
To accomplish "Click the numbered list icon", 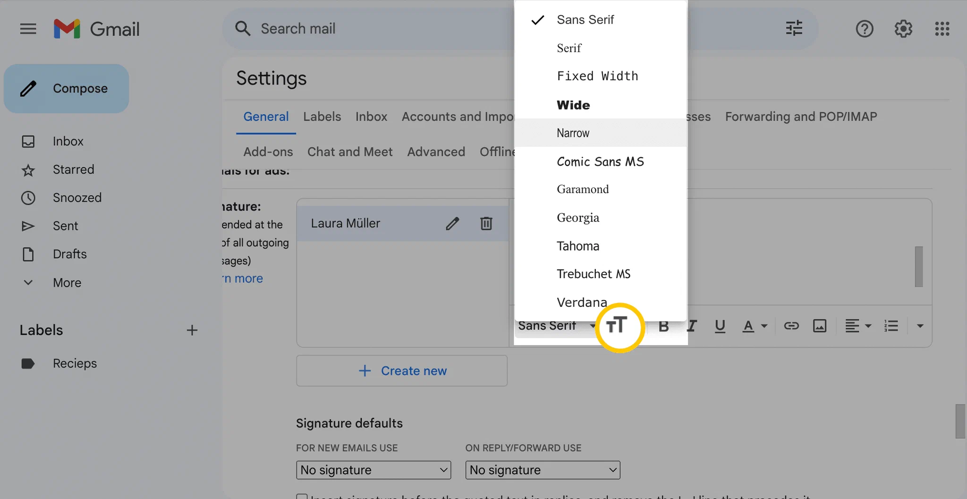I will coord(891,326).
